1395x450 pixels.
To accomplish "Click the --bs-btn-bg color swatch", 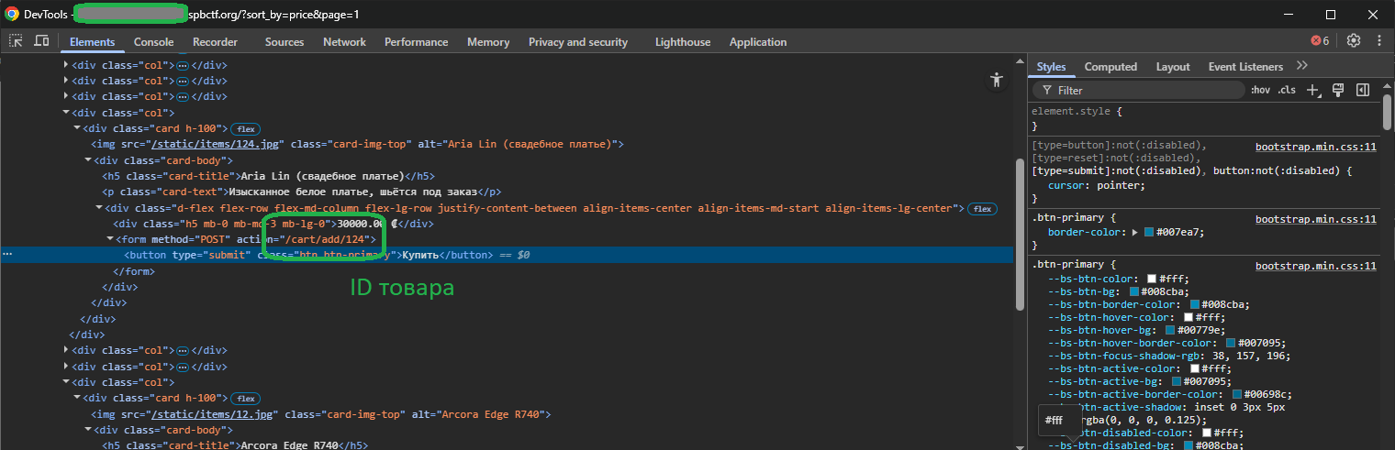I will click(1133, 291).
